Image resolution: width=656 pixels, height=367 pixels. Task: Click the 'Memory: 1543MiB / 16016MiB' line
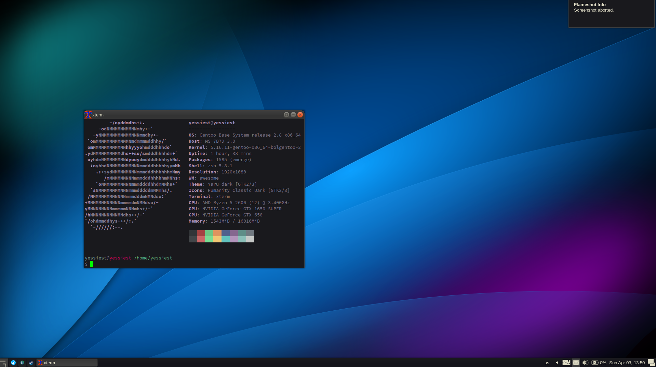coord(224,221)
